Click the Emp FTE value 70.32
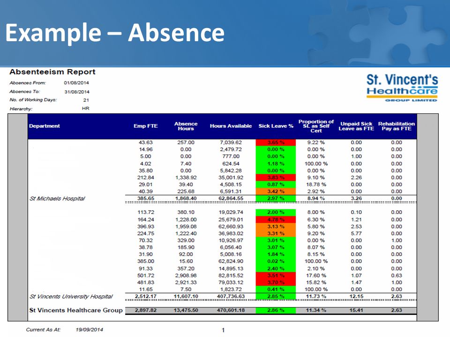 click(145, 241)
